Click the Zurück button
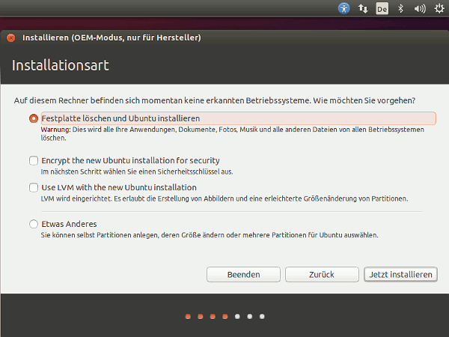Viewport: 449px width, 337px height. point(322,275)
